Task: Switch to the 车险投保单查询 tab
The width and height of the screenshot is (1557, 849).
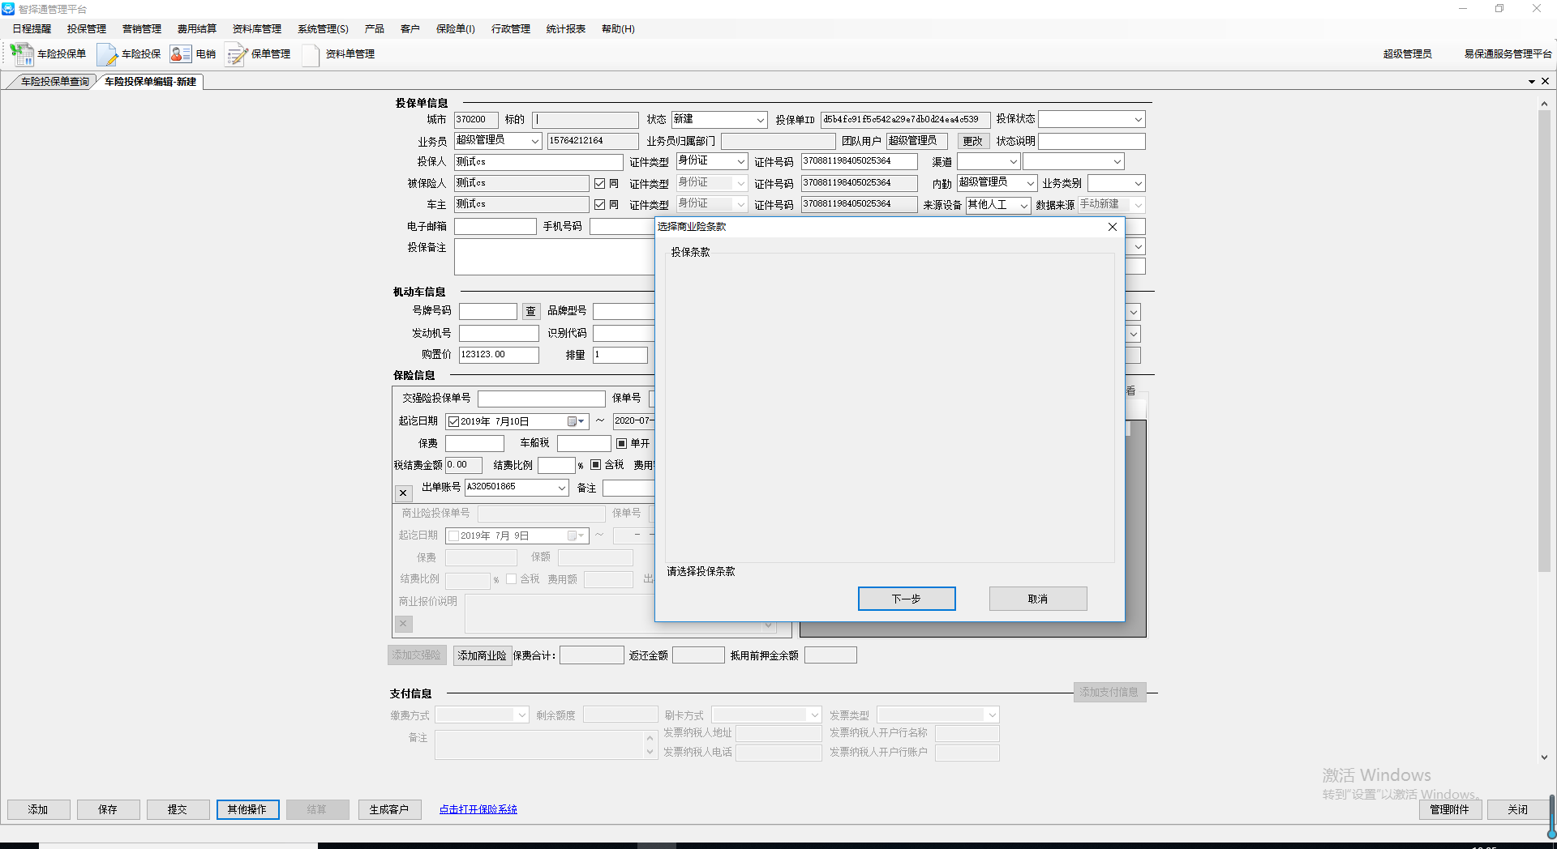Action: click(x=54, y=82)
